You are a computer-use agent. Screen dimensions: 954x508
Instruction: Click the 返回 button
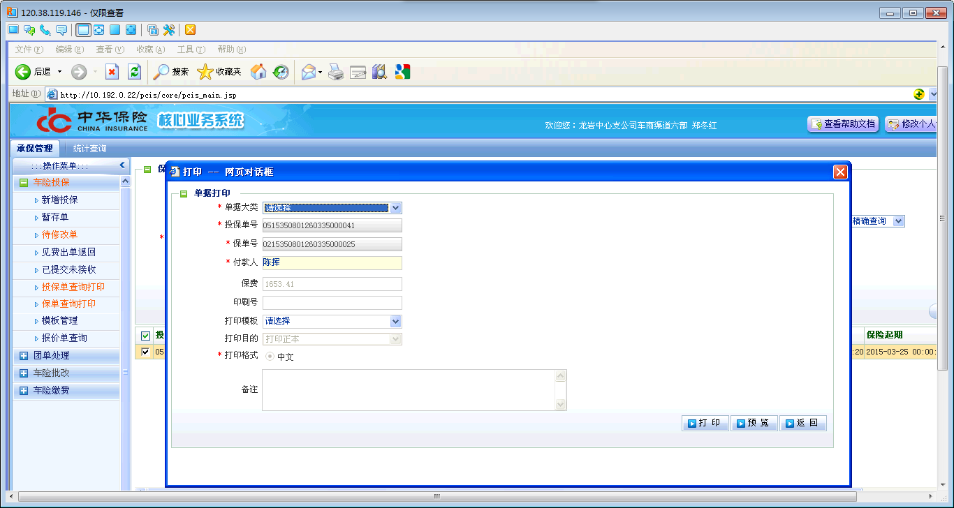tap(803, 423)
